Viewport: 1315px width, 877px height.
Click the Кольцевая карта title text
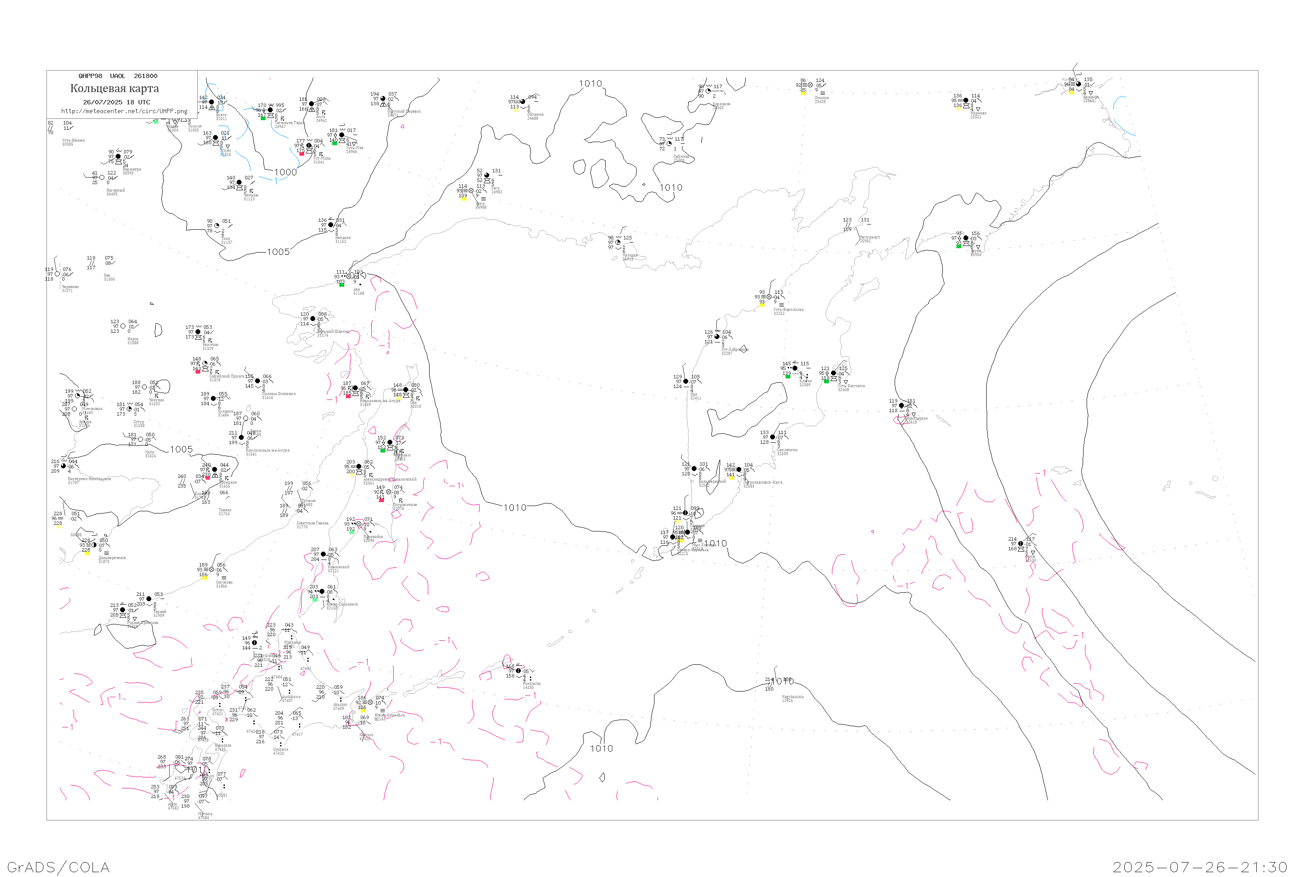tap(114, 89)
